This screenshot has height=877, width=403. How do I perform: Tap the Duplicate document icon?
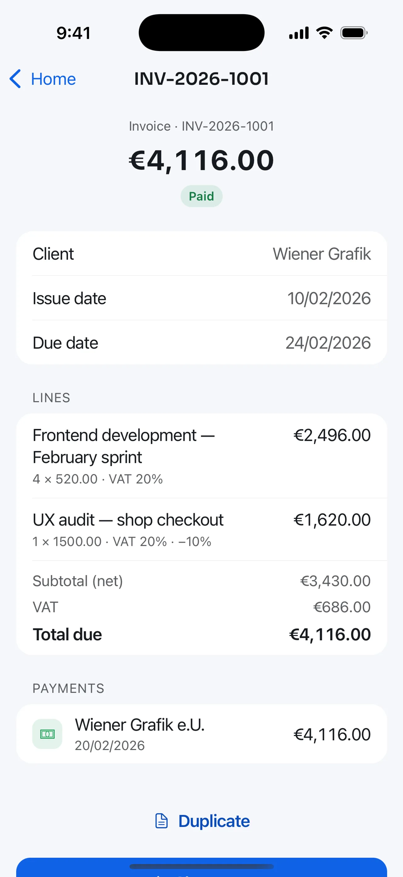162,821
